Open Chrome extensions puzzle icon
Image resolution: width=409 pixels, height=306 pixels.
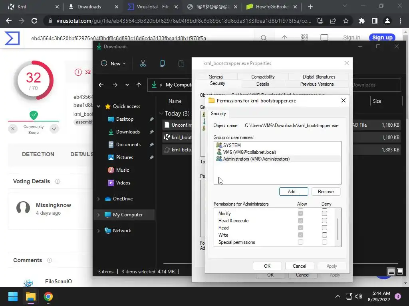pos(362,21)
